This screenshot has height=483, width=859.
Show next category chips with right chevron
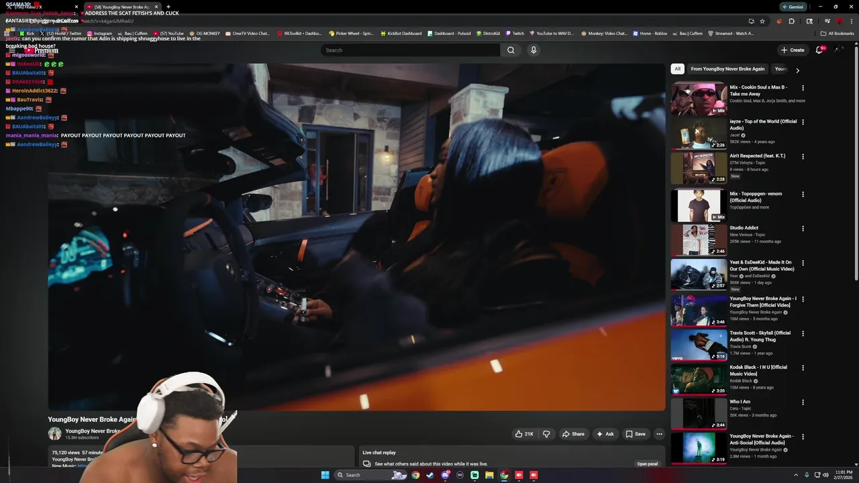[x=797, y=70]
